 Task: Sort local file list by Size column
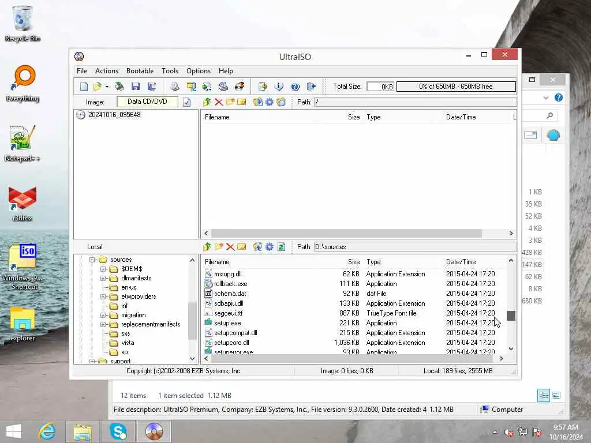[x=354, y=262]
